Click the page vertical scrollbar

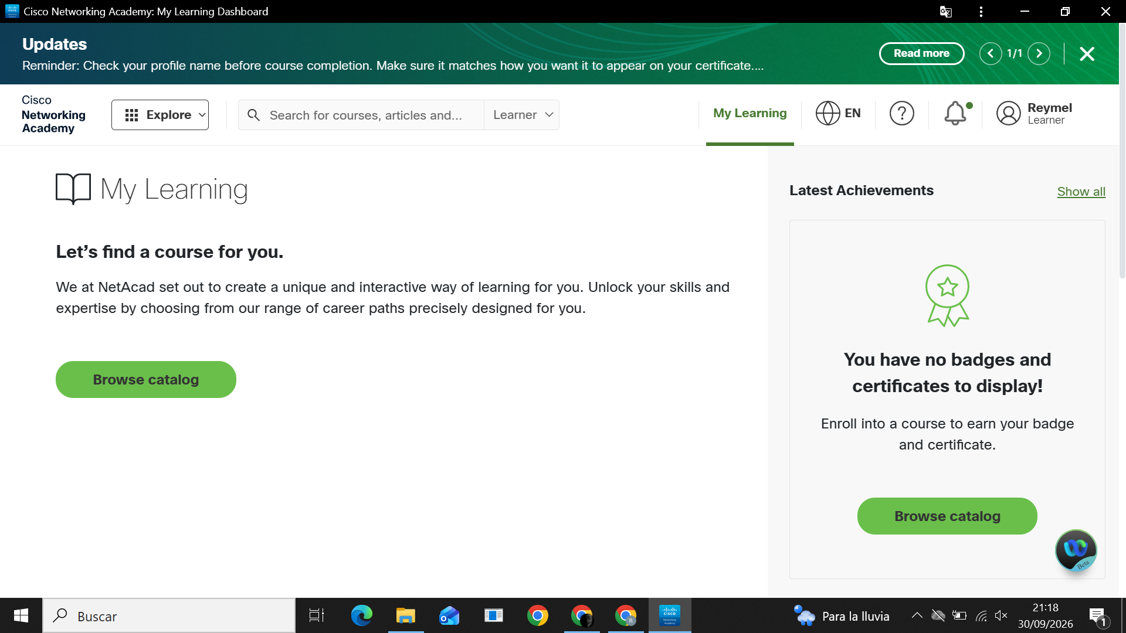pyautogui.click(x=1122, y=150)
